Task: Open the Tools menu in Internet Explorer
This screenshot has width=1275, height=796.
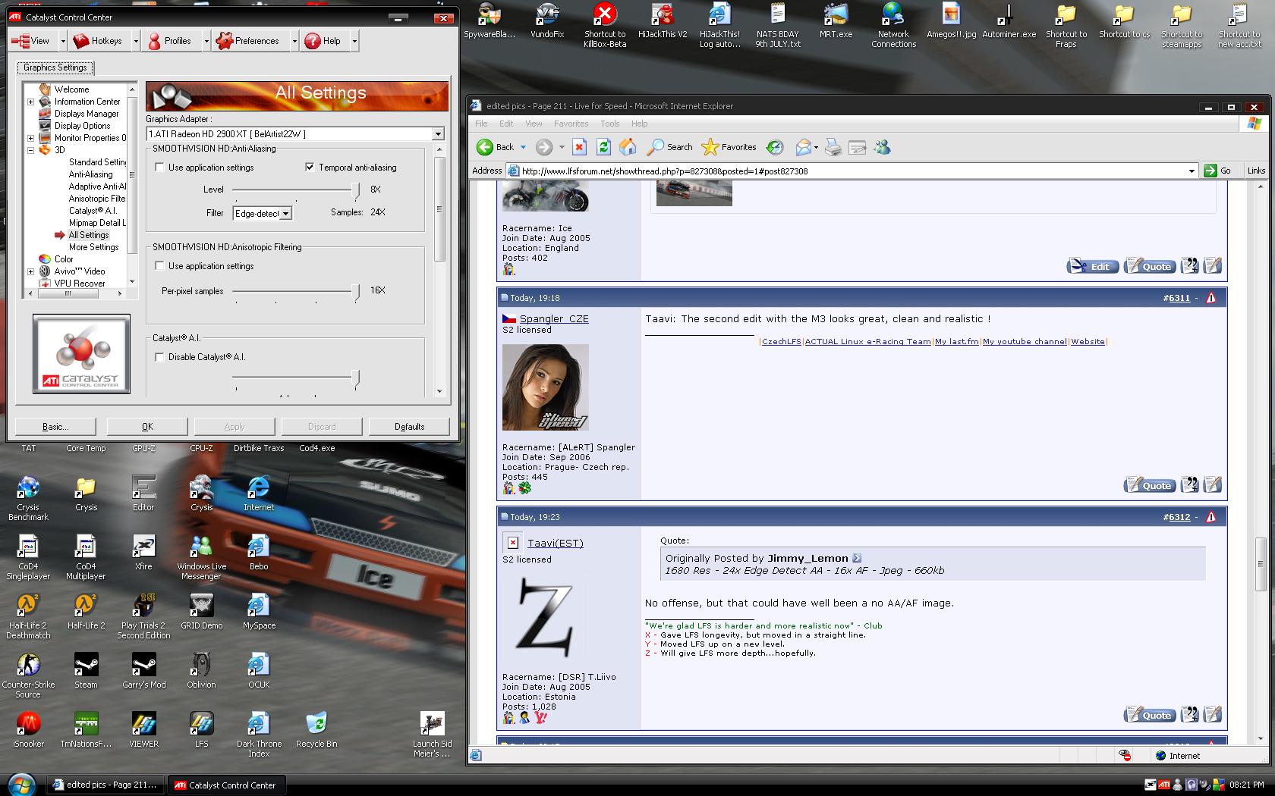Action: pos(609,124)
